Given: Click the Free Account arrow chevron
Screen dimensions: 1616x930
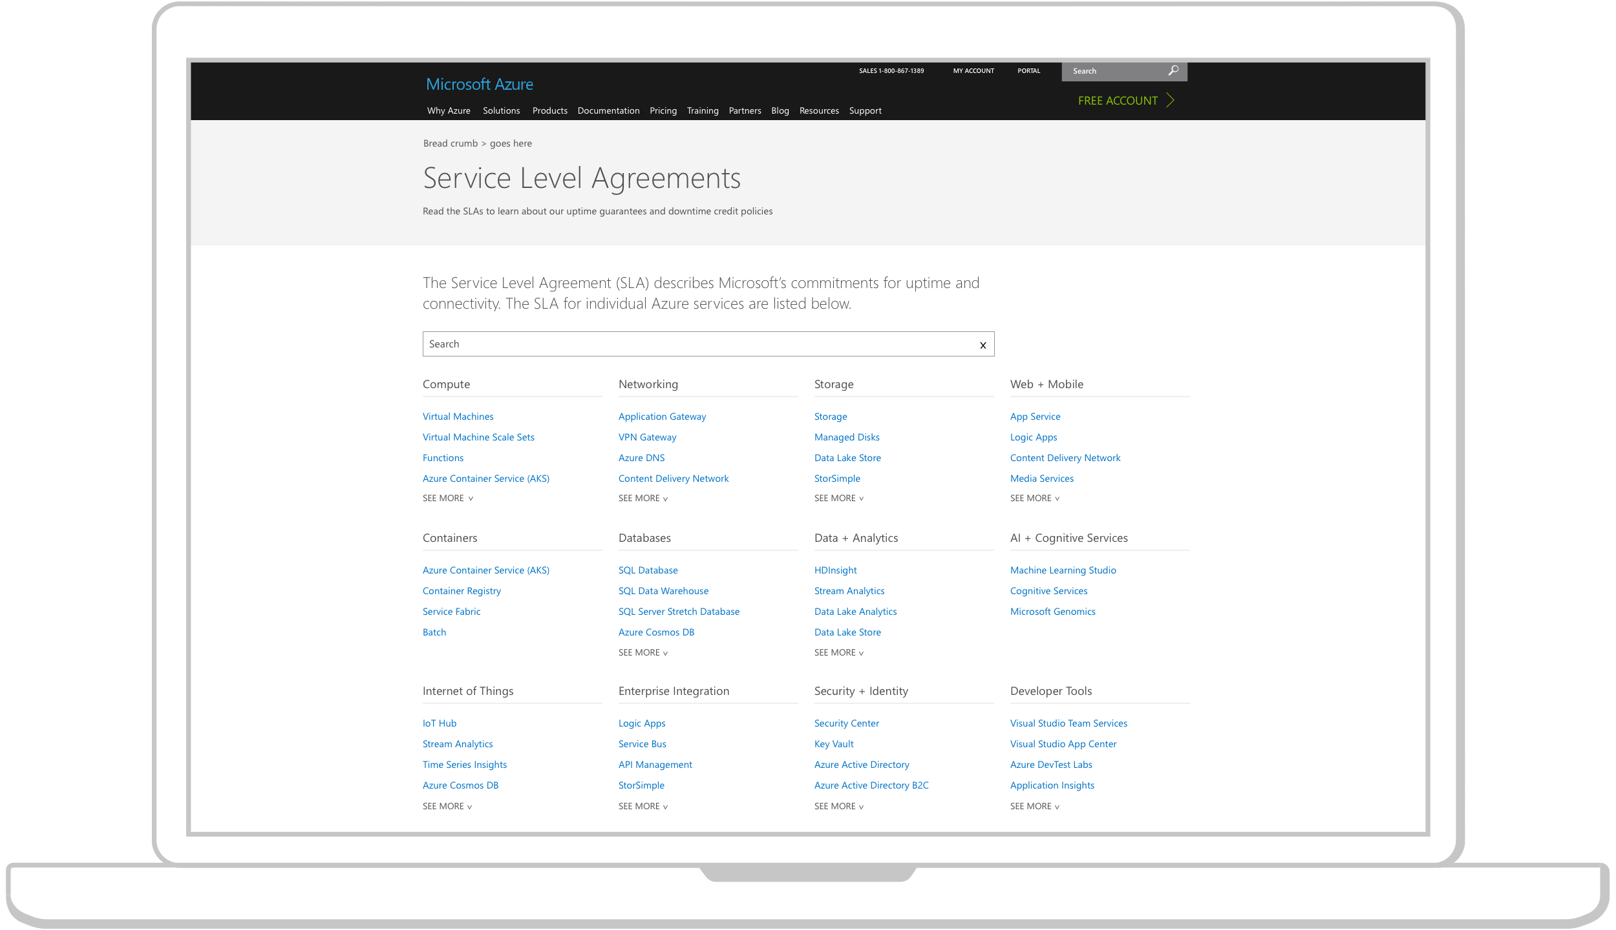Looking at the screenshot, I should pyautogui.click(x=1170, y=100).
